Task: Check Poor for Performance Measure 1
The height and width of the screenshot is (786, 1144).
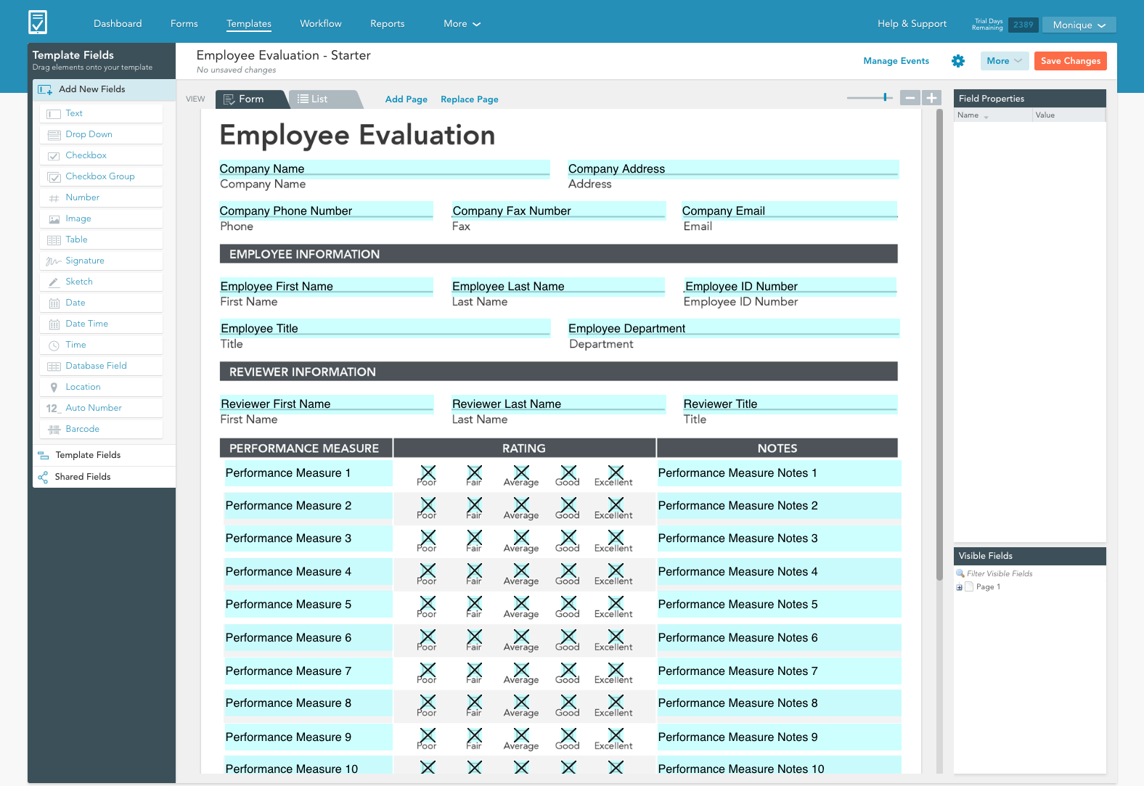Action: pos(428,472)
